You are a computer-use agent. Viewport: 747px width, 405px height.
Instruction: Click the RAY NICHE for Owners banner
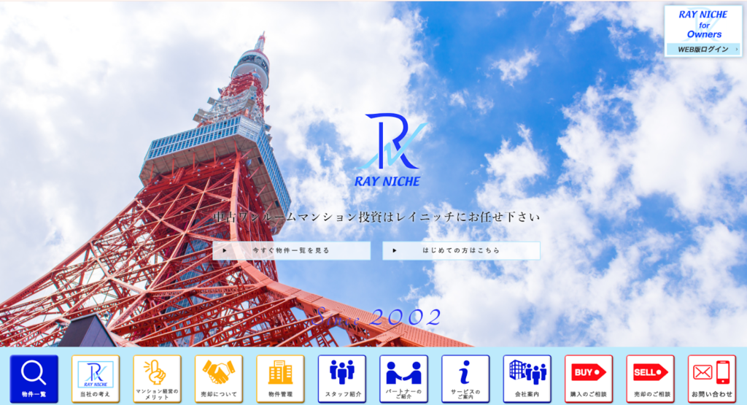tap(703, 31)
